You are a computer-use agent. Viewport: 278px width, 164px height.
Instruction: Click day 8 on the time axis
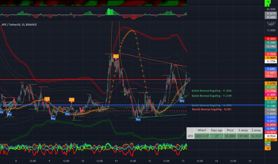(16, 161)
